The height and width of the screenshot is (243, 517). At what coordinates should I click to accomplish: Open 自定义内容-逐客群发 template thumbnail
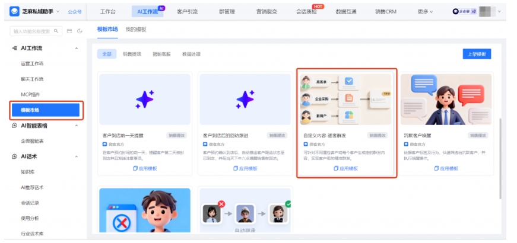point(345,100)
